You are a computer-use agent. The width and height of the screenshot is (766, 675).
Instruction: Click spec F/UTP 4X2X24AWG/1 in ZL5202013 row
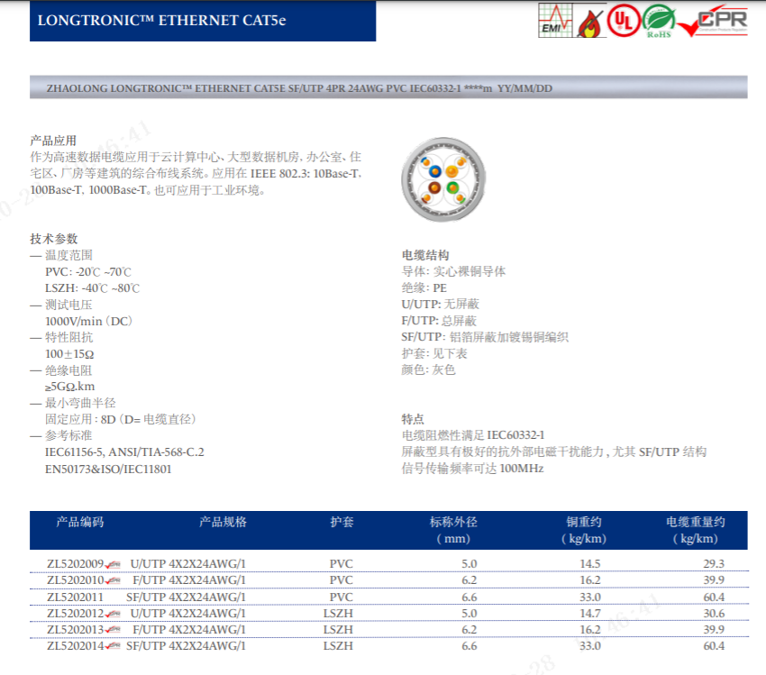pyautogui.click(x=189, y=630)
